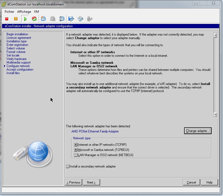
Task: Open the snapshot manager icon
Action: 62,19
